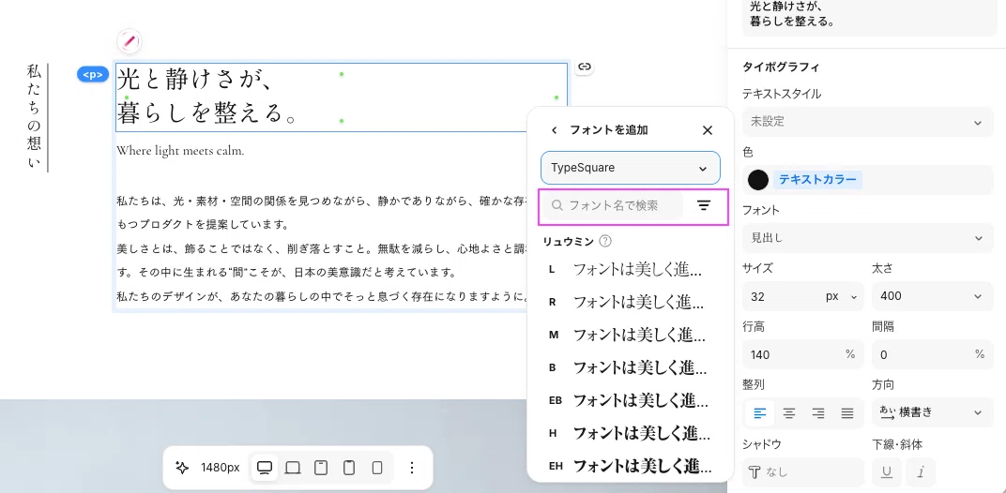Open the three-dot more options menu
Screen dimensions: 1006x493
pyautogui.click(x=412, y=468)
